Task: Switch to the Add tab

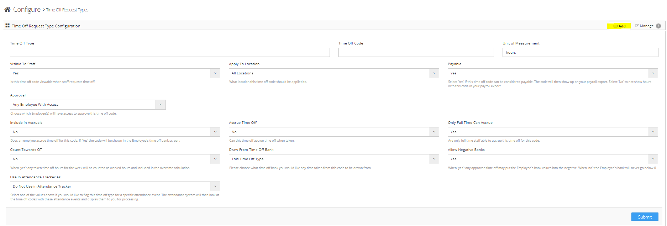Action: 620,26
